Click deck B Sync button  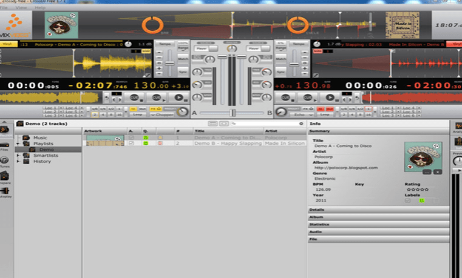[x=281, y=71]
